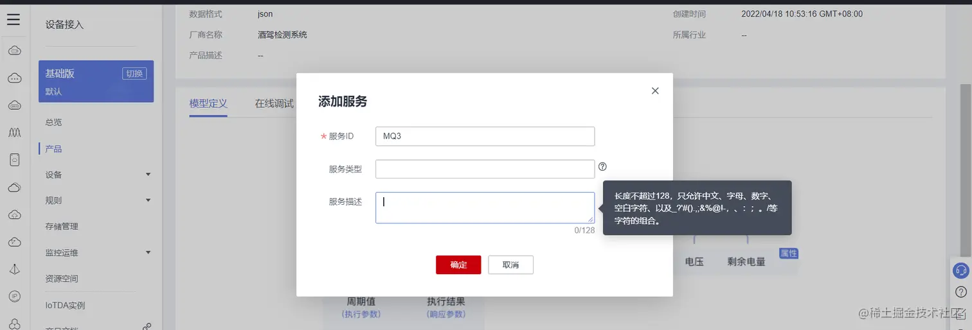Click the three-circles sidebar icon at bottom

[x=14, y=324]
